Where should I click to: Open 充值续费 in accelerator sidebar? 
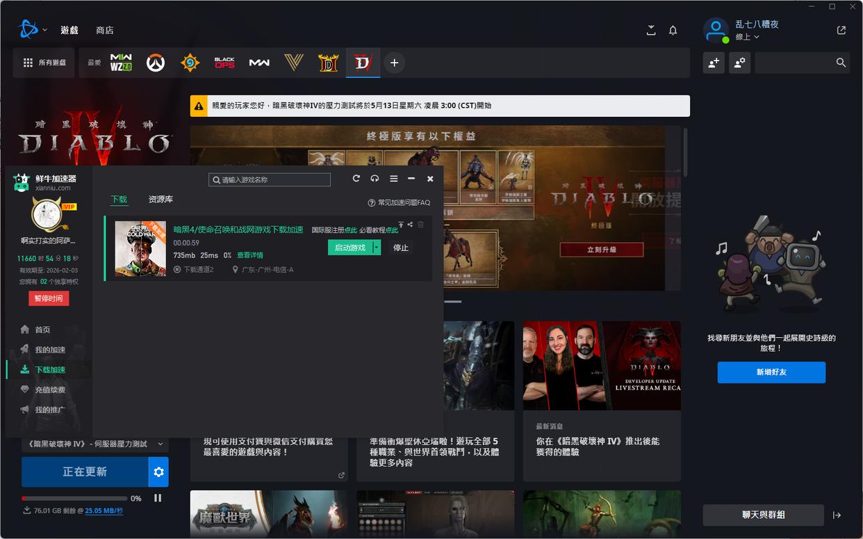pos(49,390)
